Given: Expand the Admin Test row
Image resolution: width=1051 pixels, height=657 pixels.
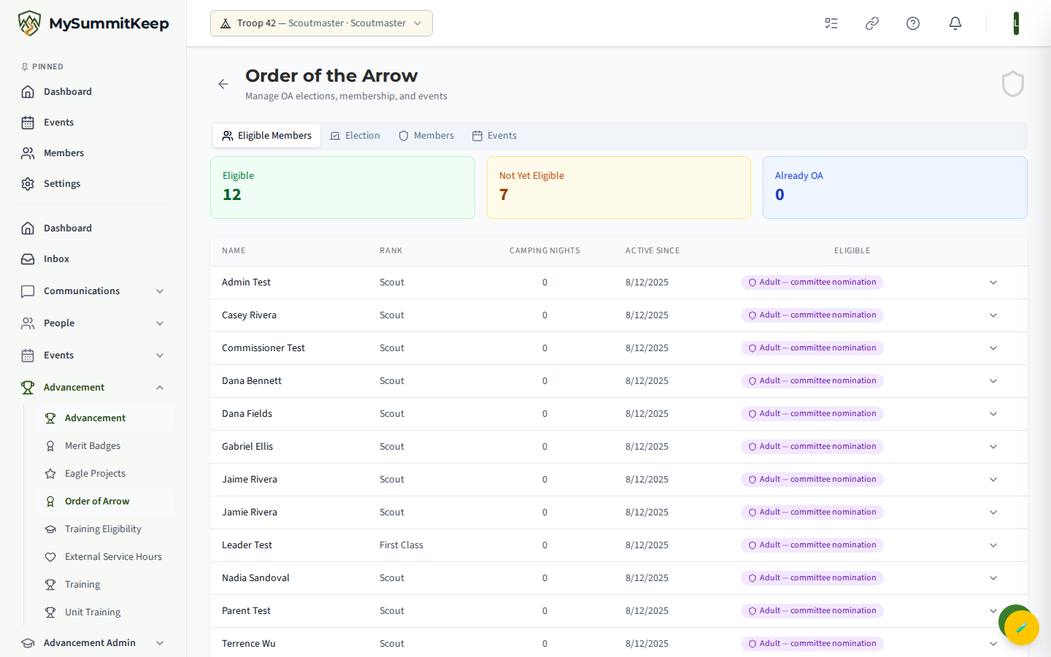Looking at the screenshot, I should click(993, 283).
